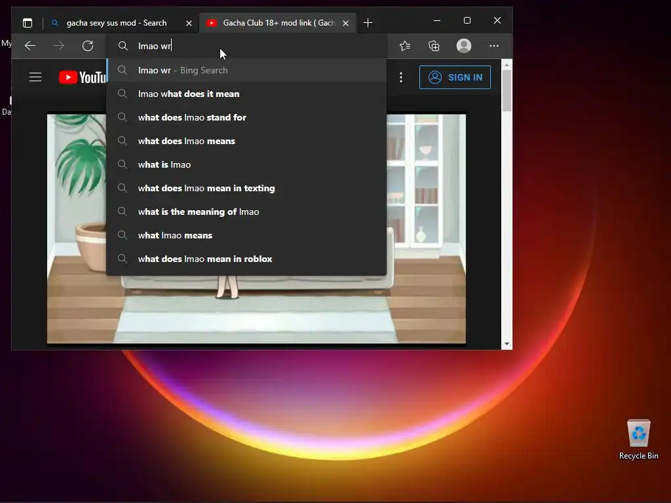Screen dimensions: 671x503
Task: Select suggestion 'what is lmao'
Action: pos(246,164)
